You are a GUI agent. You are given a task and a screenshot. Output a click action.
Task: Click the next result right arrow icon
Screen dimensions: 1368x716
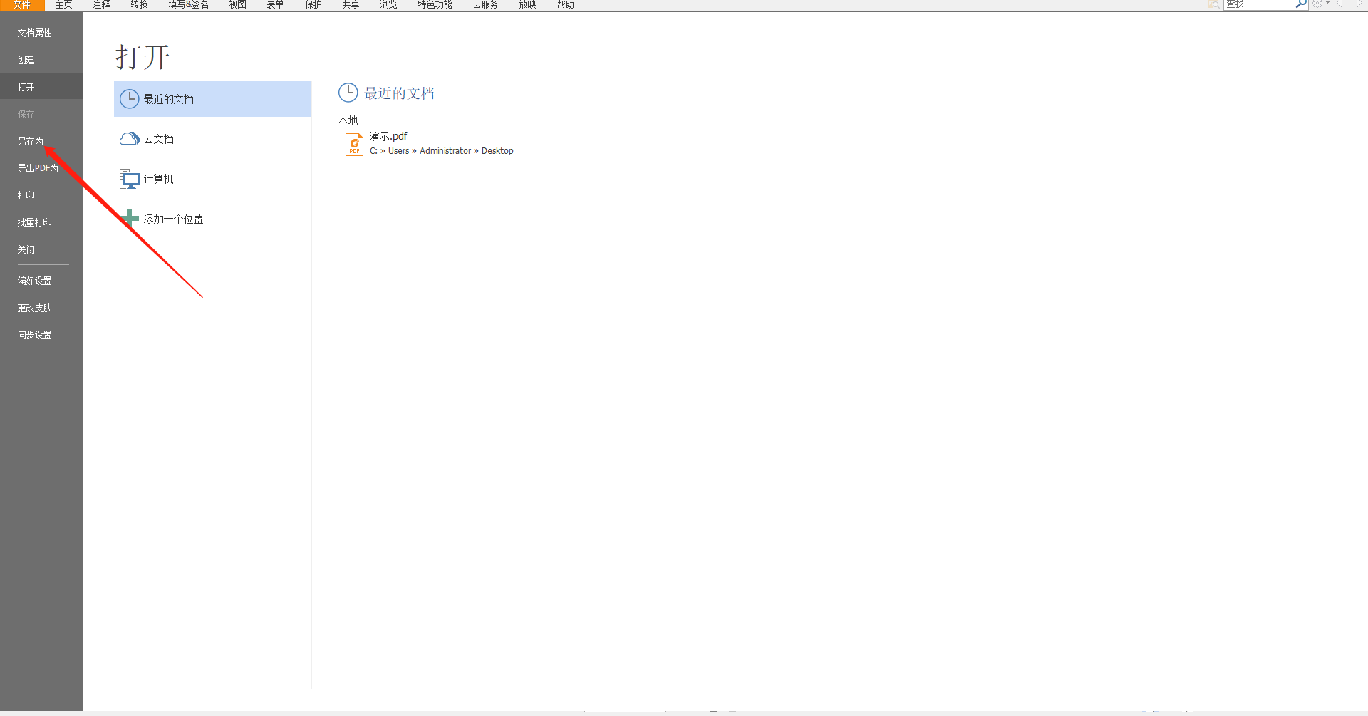point(1358,4)
